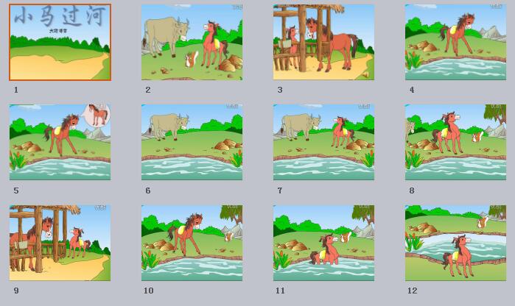The width and height of the screenshot is (515, 306).
Task: Click the number label 9 below its slide
Action: (x=16, y=291)
